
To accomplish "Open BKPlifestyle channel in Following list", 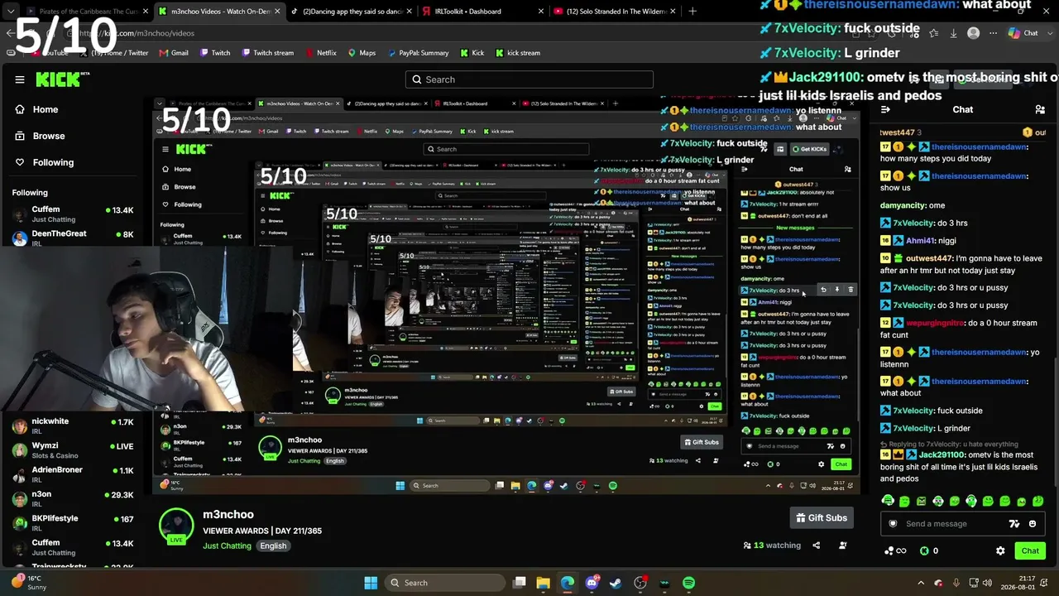I will click(x=73, y=522).
